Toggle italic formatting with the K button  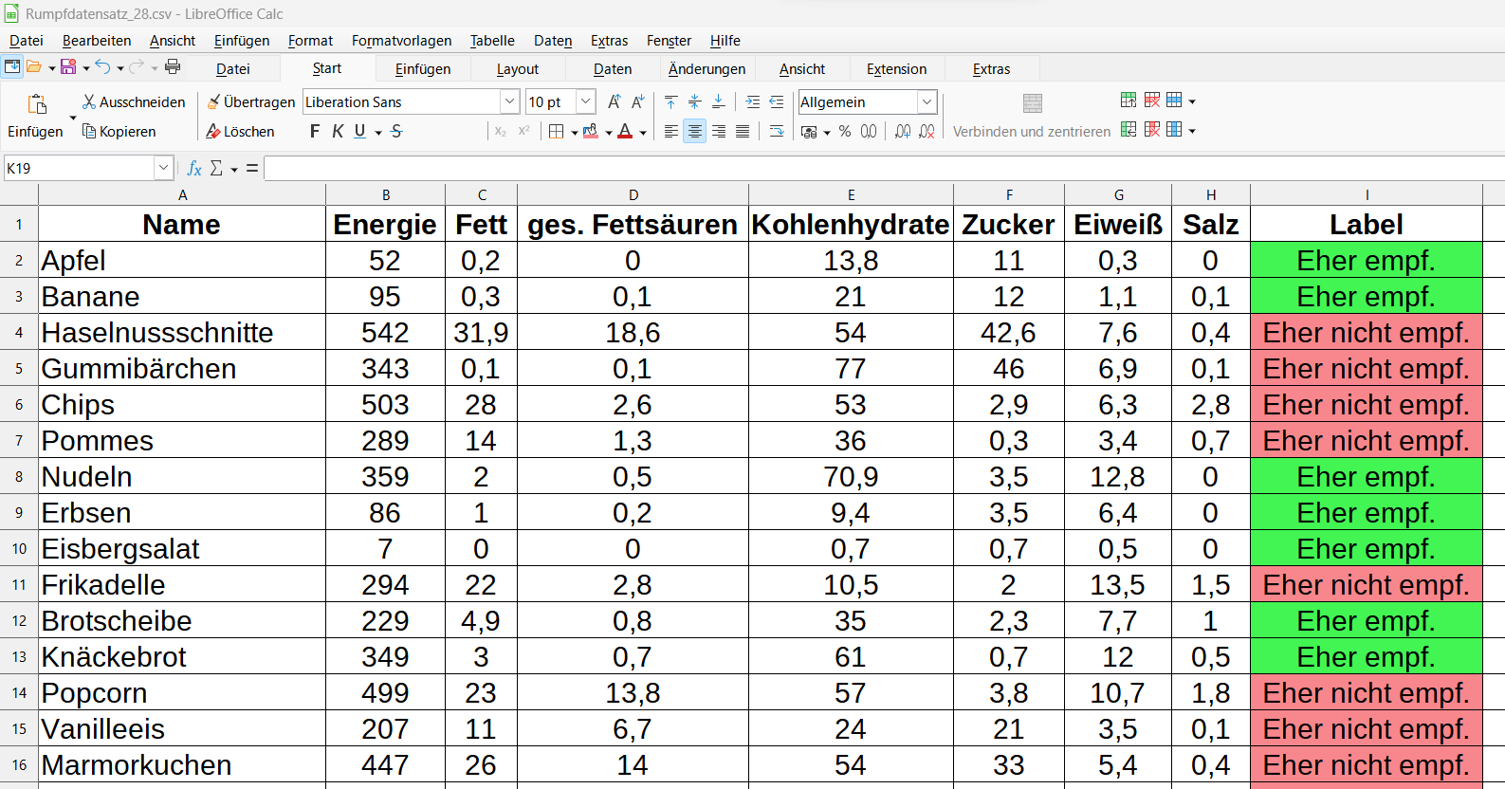coord(338,132)
